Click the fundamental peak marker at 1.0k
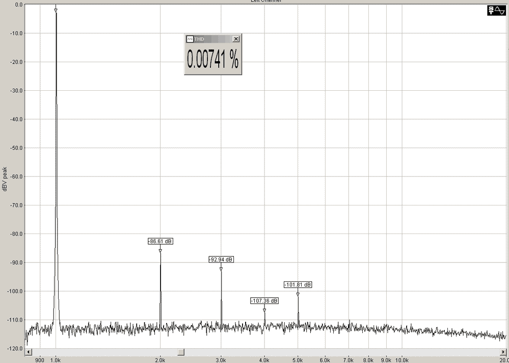The image size is (509, 363). [56, 11]
